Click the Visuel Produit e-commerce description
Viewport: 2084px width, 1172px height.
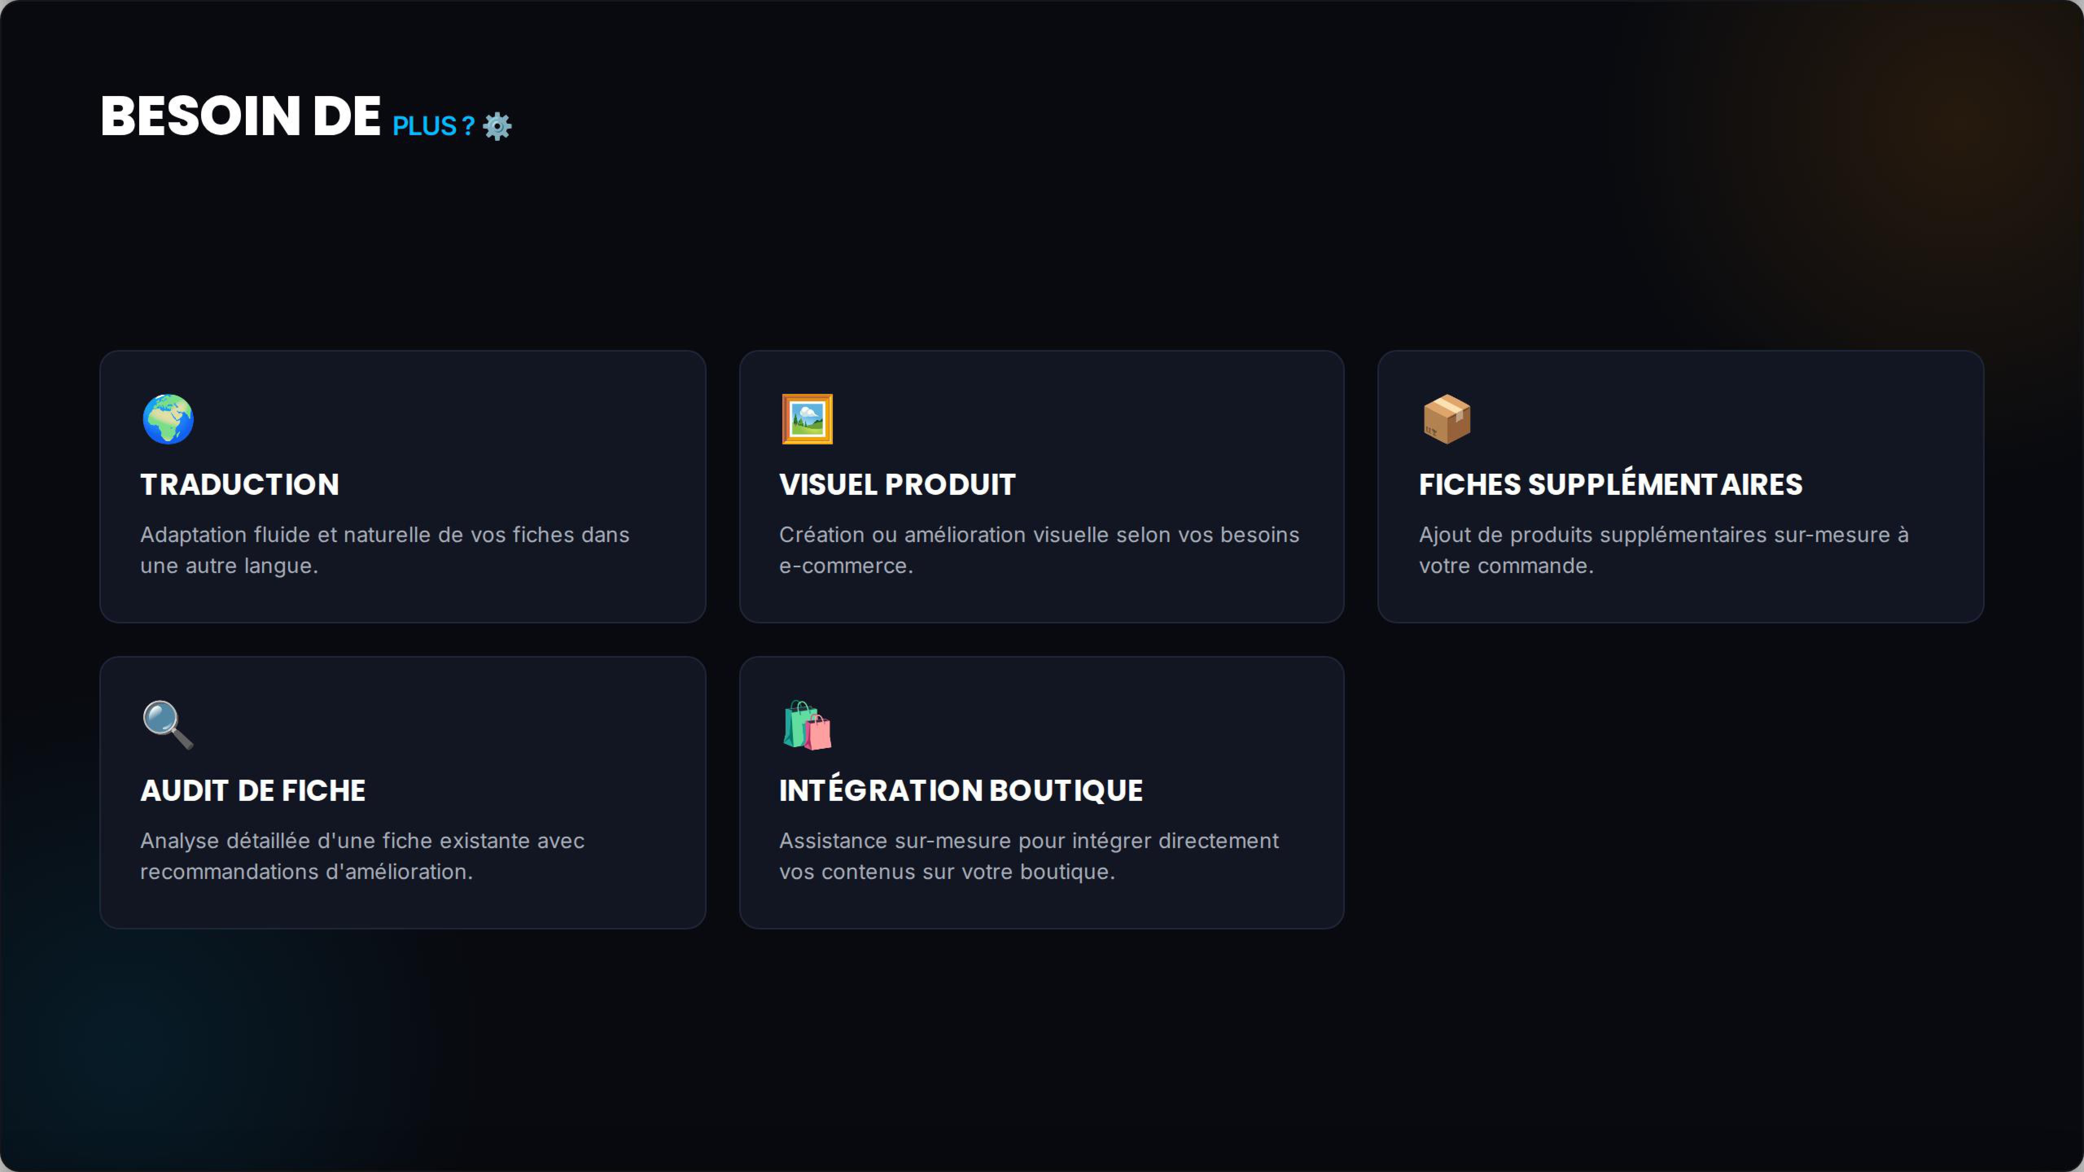1039,550
